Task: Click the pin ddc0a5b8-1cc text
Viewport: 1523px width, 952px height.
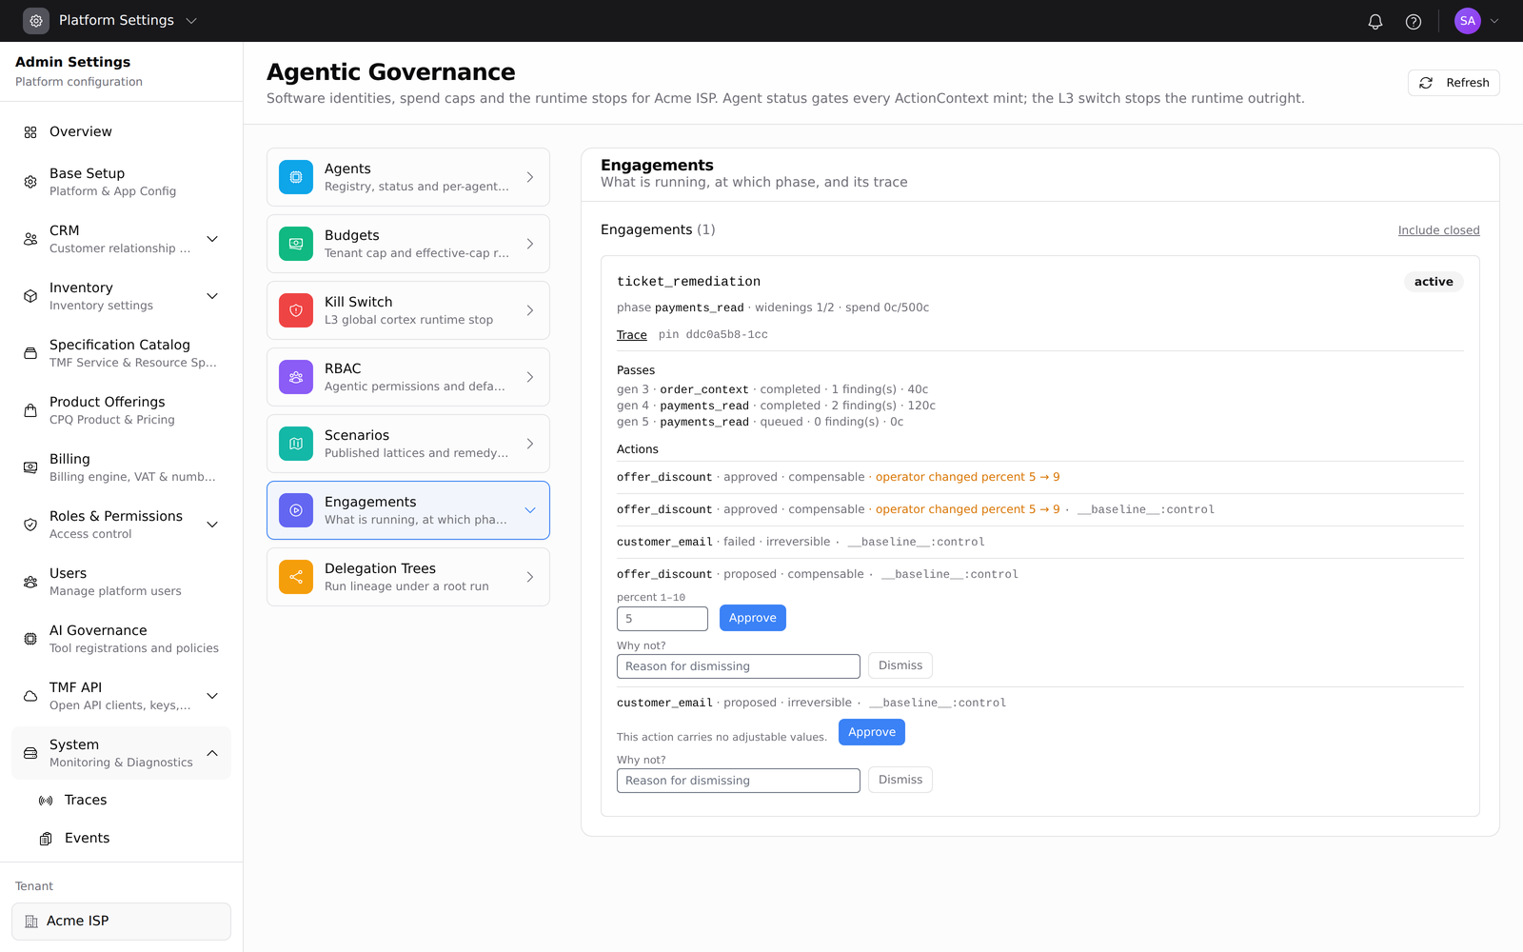Action: point(713,335)
